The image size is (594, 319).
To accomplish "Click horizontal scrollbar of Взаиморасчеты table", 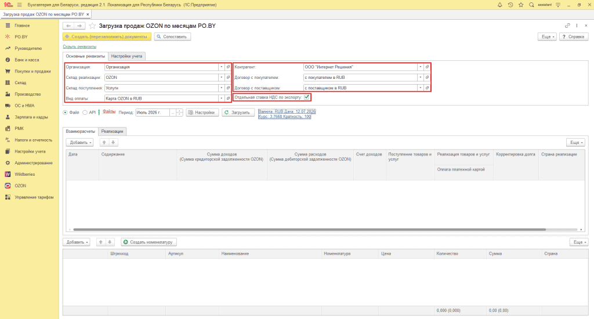I will (x=310, y=230).
